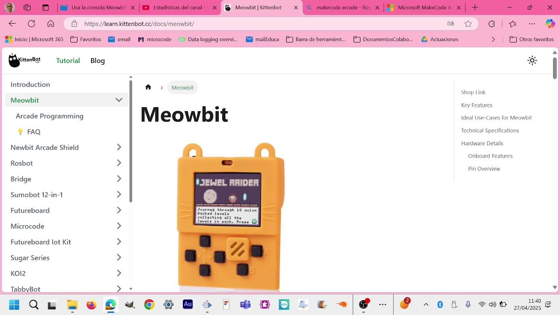
Task: Open the Windows Start menu
Action: [14, 304]
